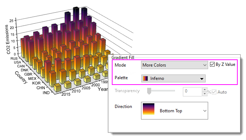Click the Transparency label
Screen dimensions: 246x140
tap(127, 91)
